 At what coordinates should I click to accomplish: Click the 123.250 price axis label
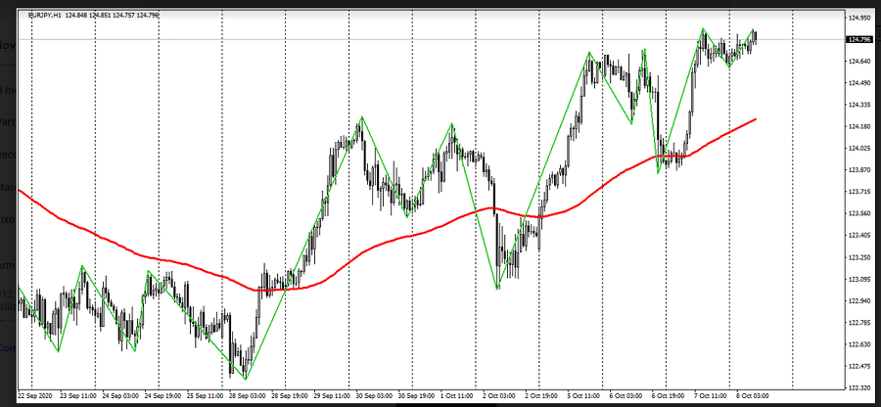860,257
